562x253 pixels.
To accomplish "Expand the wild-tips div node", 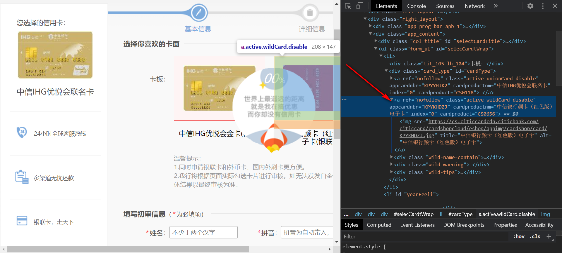I will pos(391,172).
